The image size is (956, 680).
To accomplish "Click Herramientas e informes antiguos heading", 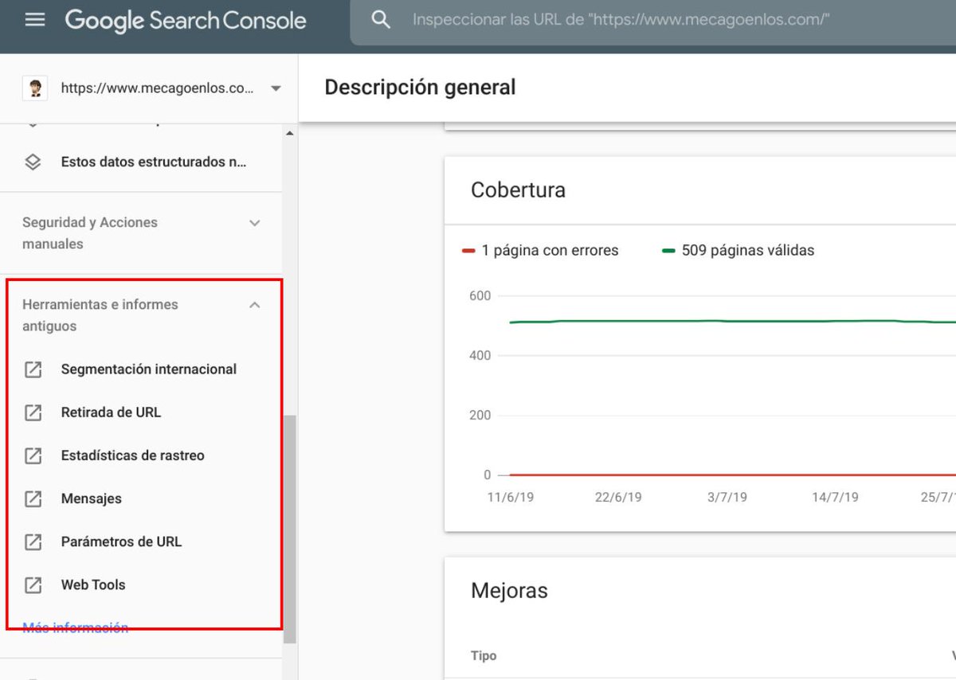I will (100, 315).
